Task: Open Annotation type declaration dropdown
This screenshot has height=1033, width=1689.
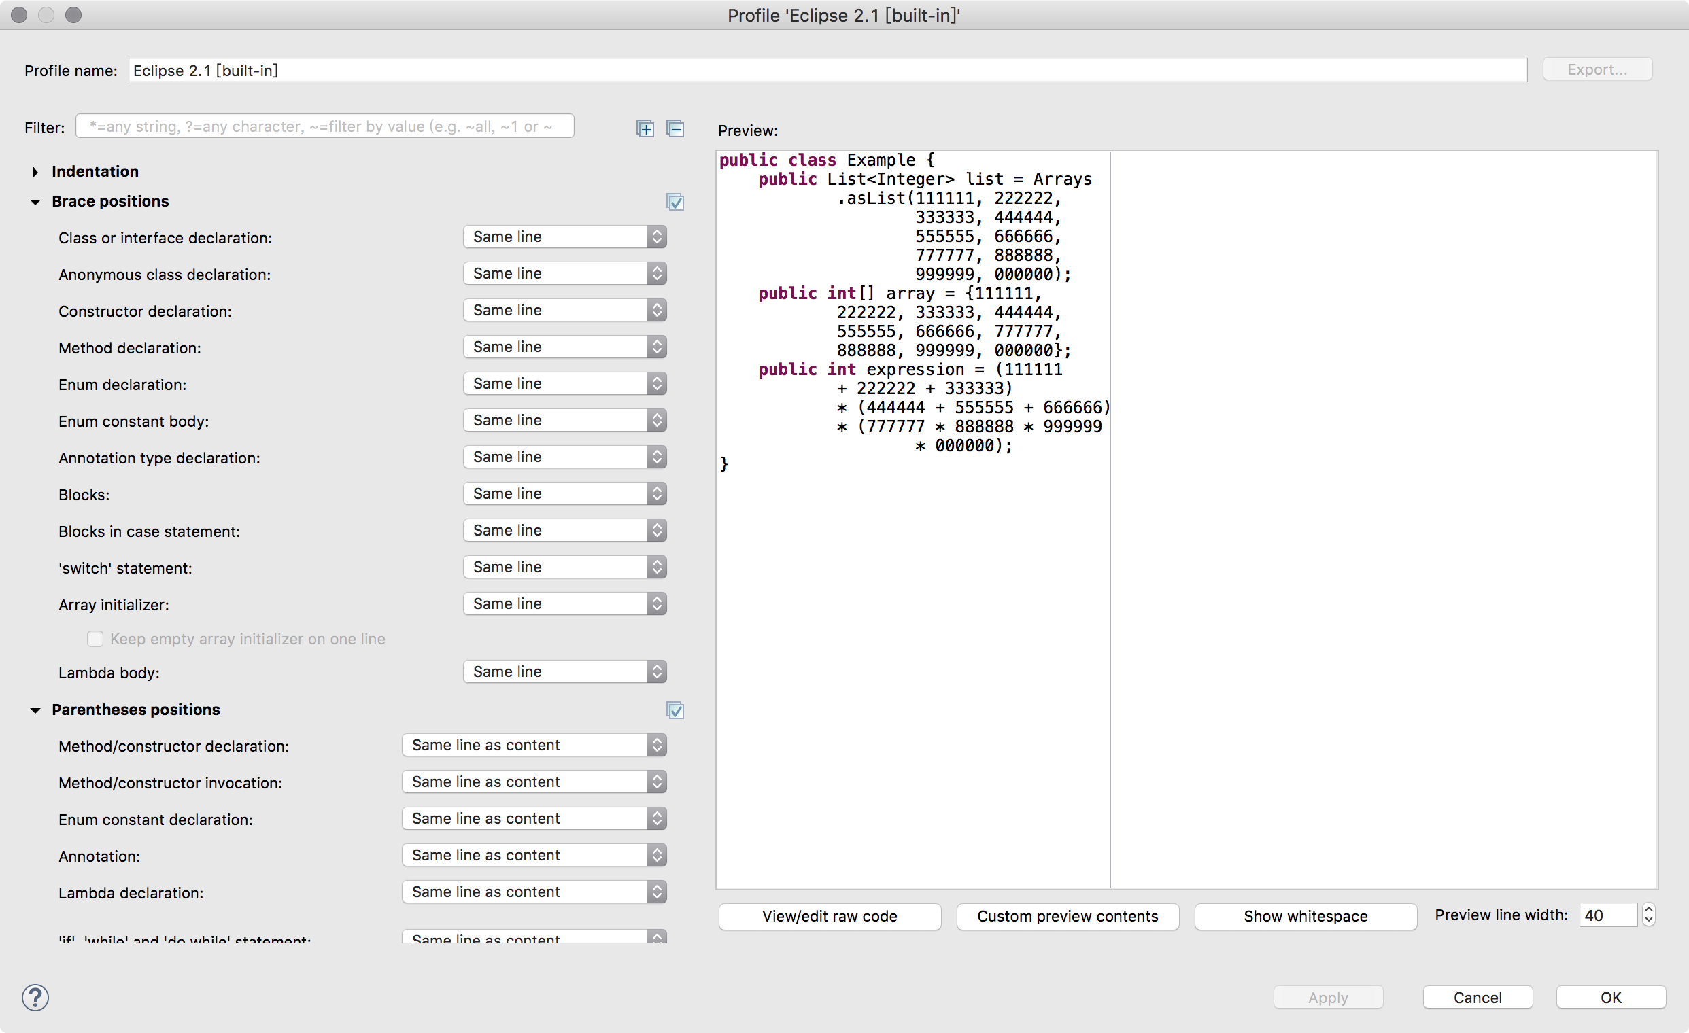Action: point(565,457)
